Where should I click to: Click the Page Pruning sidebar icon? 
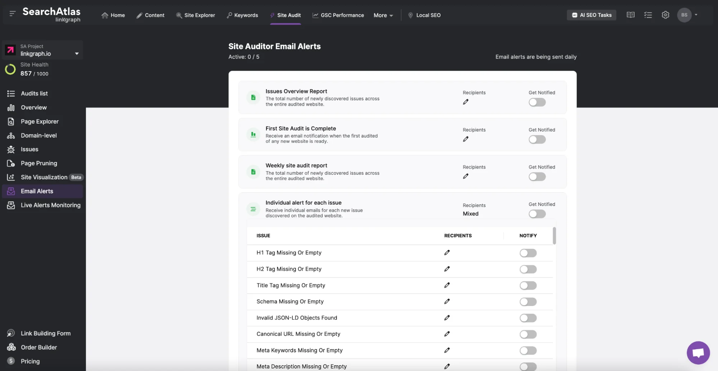pyautogui.click(x=11, y=163)
